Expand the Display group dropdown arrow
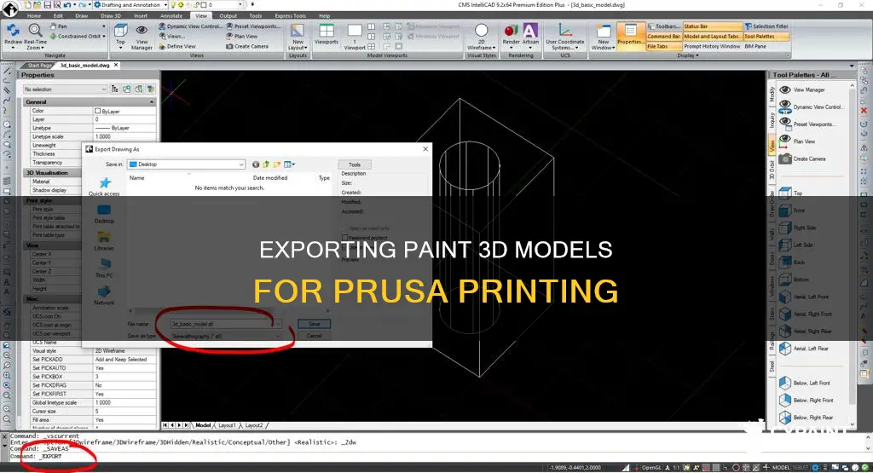This screenshot has height=473, width=873. (x=697, y=55)
